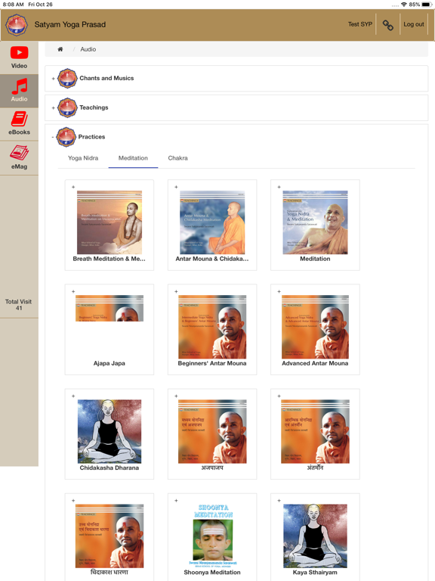
Task: Expand plus on the Meditation album card
Action: [x=279, y=187]
